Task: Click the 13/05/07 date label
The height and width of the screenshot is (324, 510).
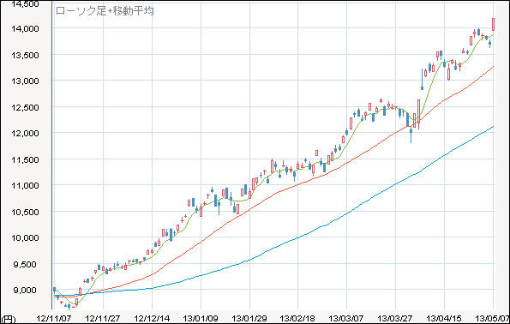Action: [x=492, y=318]
